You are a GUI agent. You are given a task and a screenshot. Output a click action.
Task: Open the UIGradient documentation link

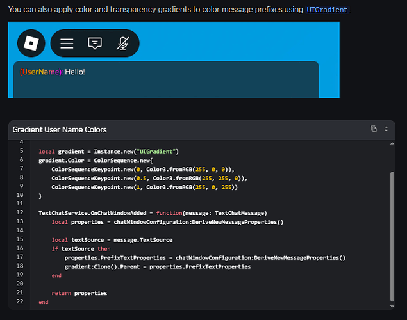(327, 10)
